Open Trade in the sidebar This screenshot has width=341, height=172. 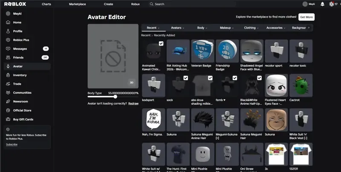(27, 84)
